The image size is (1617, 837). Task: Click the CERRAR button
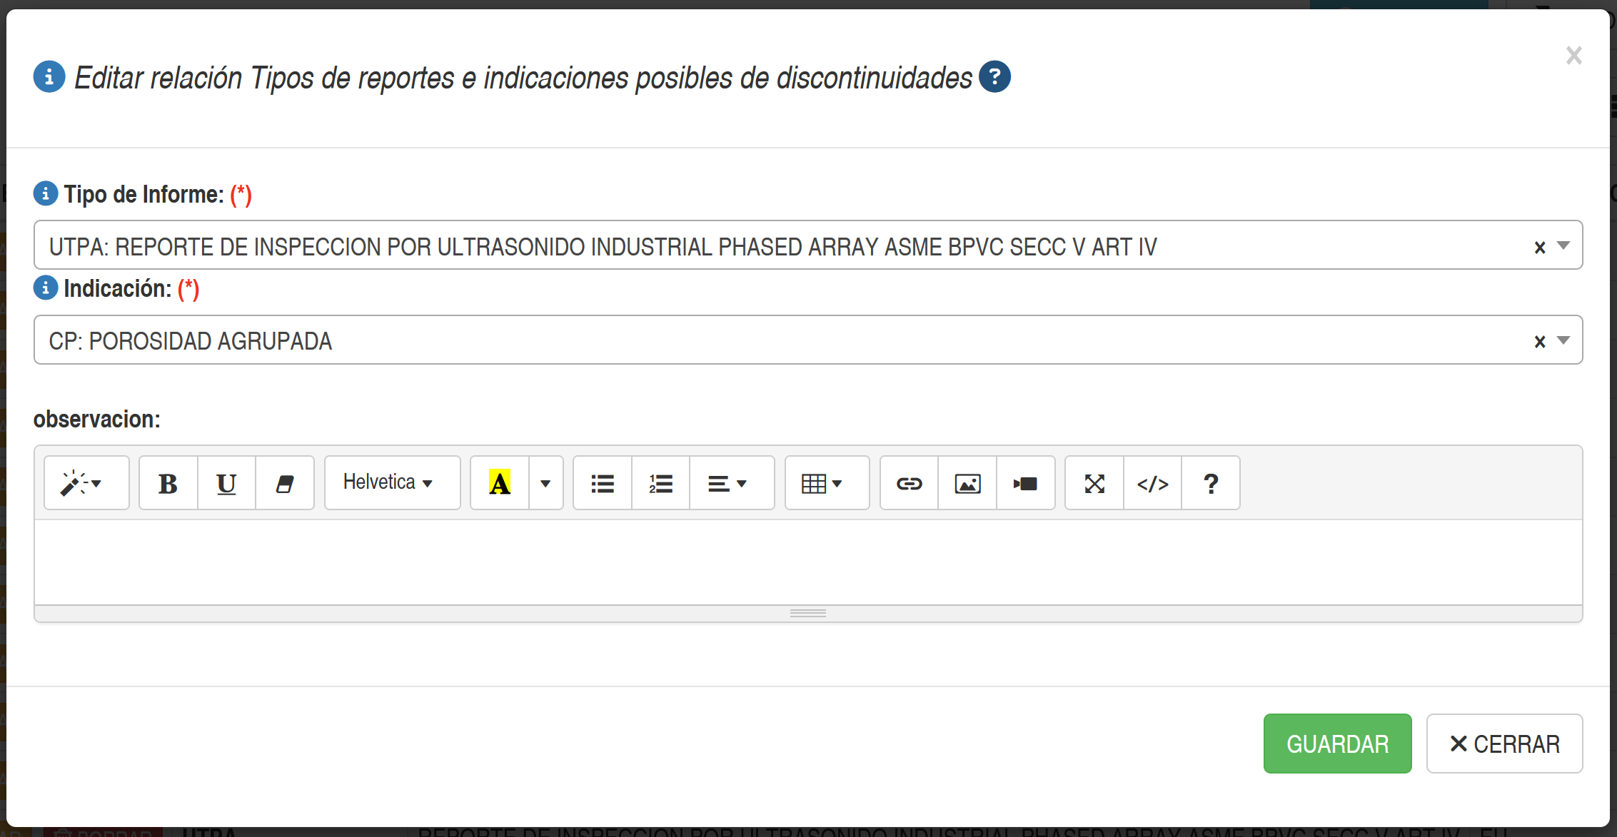click(1504, 744)
